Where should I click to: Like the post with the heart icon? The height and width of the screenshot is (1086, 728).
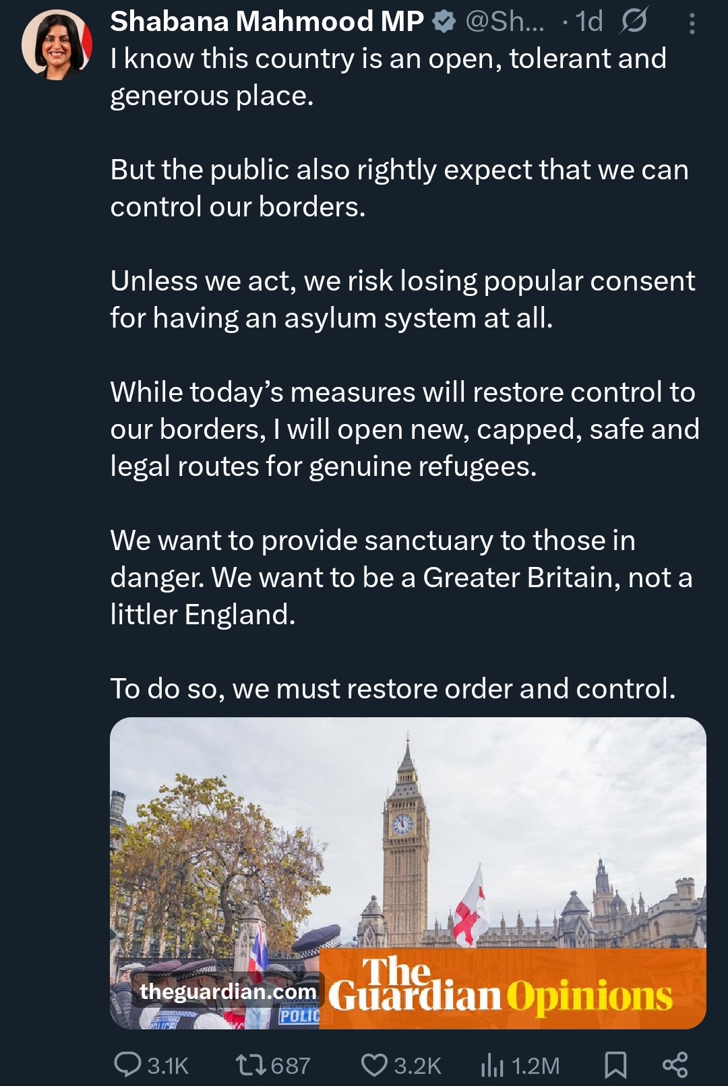tap(373, 1064)
